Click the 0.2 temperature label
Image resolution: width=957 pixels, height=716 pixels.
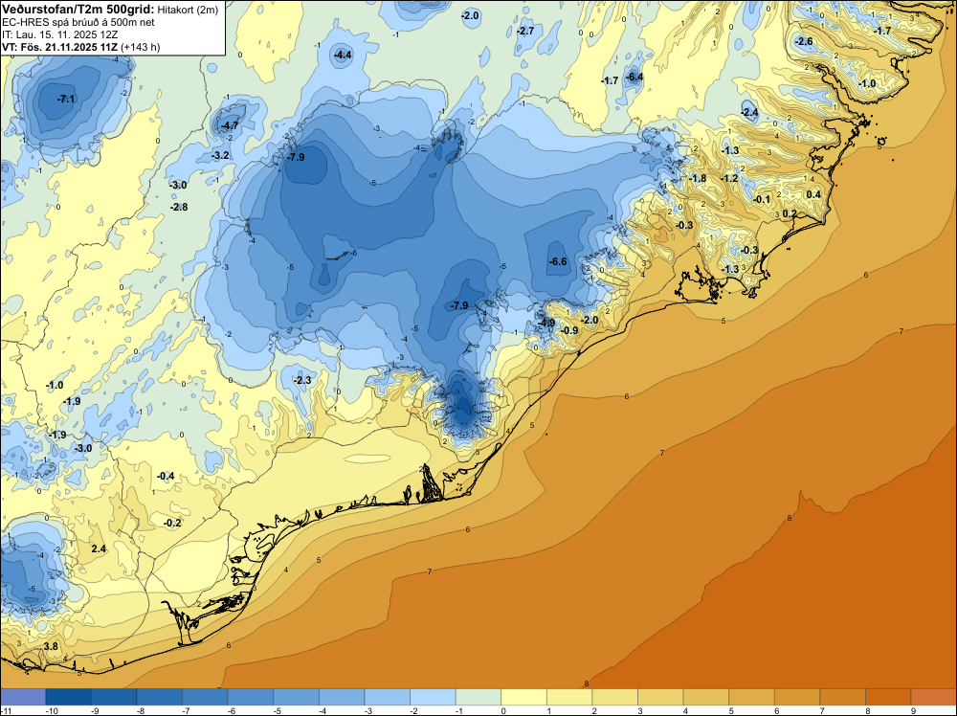(x=790, y=213)
